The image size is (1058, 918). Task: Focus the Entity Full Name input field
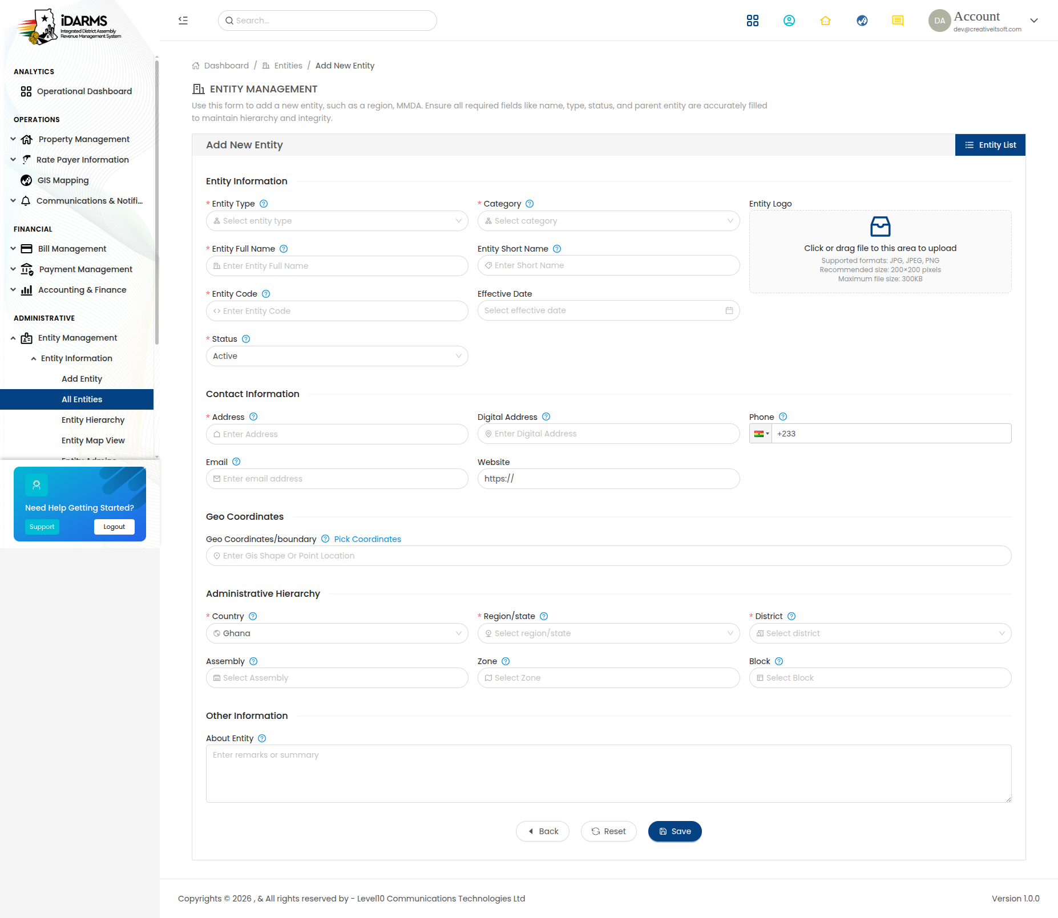pyautogui.click(x=337, y=266)
